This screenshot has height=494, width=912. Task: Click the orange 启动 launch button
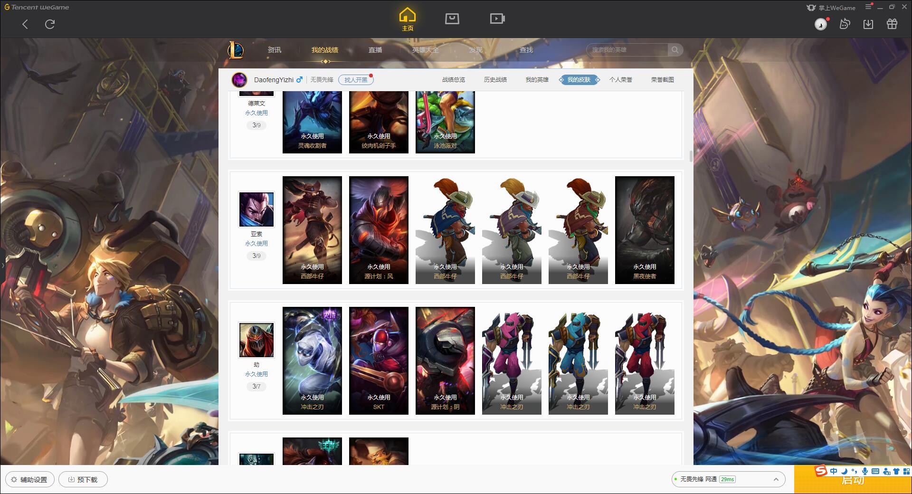[x=853, y=480]
